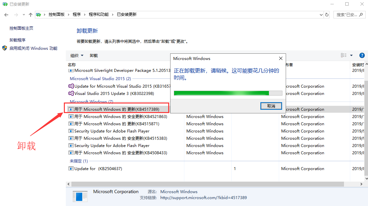The image size is (368, 206).
Task: Open 卸载程序 link
Action: pos(17,40)
